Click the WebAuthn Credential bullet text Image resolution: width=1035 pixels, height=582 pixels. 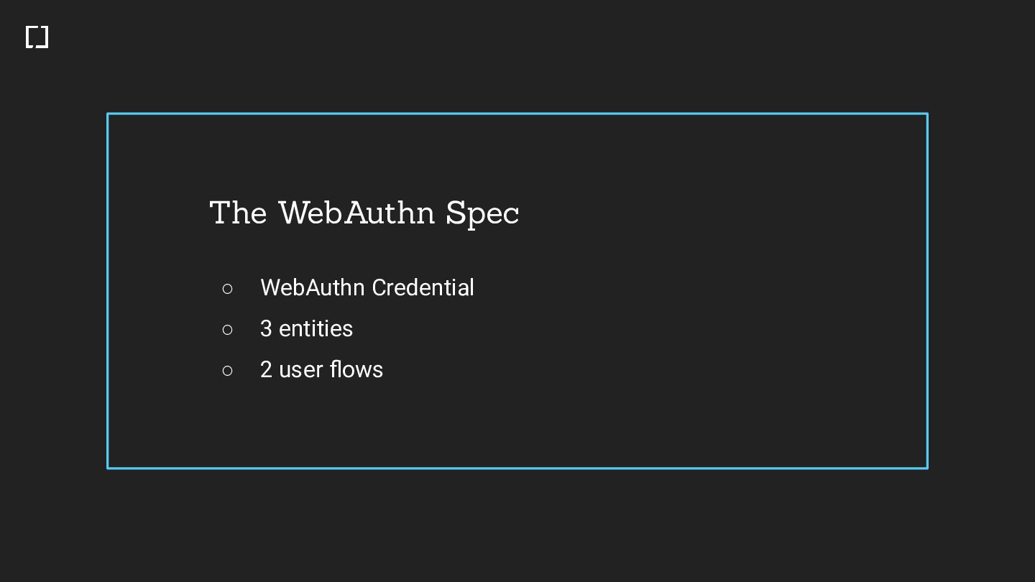pos(367,288)
